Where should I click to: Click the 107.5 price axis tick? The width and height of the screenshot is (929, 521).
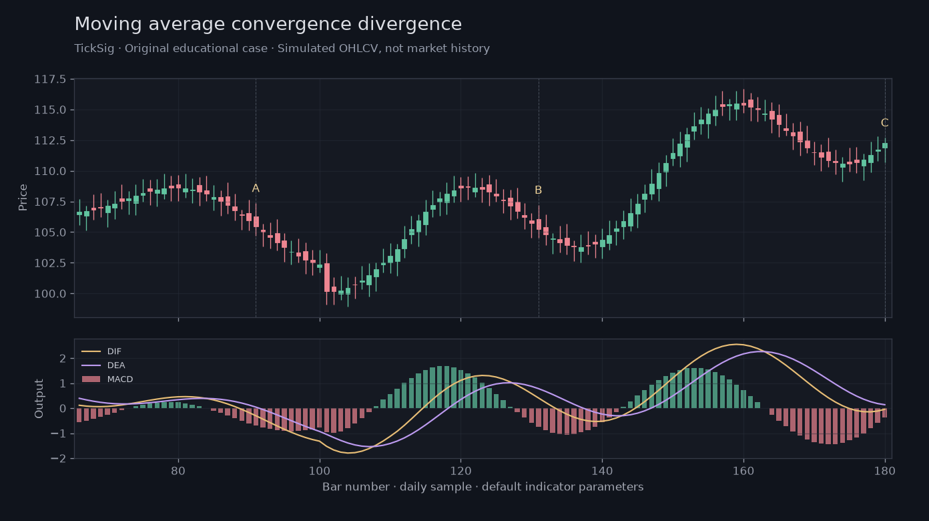[x=50, y=202]
